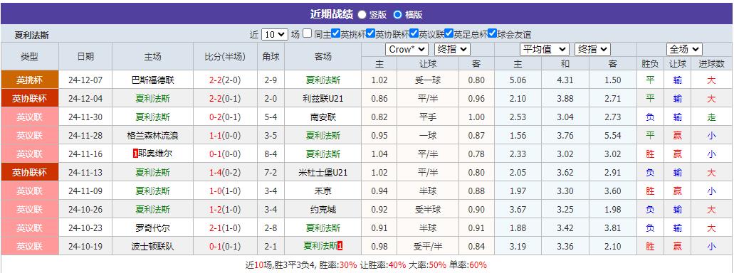Uncheck the 英足总杯 checkbox

pyautogui.click(x=449, y=33)
